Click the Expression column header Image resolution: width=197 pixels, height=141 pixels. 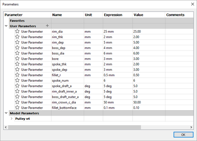coord(117,15)
